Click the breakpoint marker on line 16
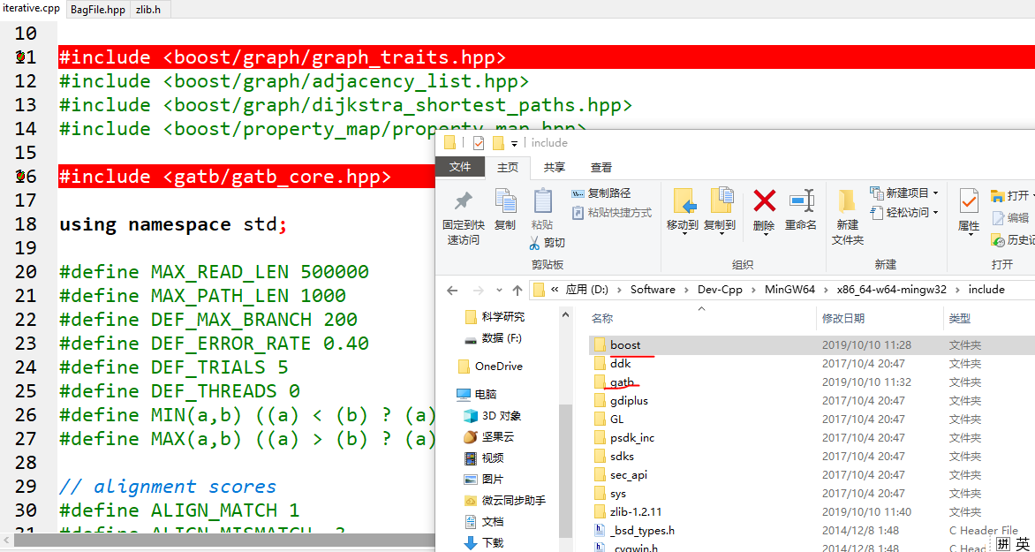Image resolution: width=1035 pixels, height=552 pixels. [20, 177]
